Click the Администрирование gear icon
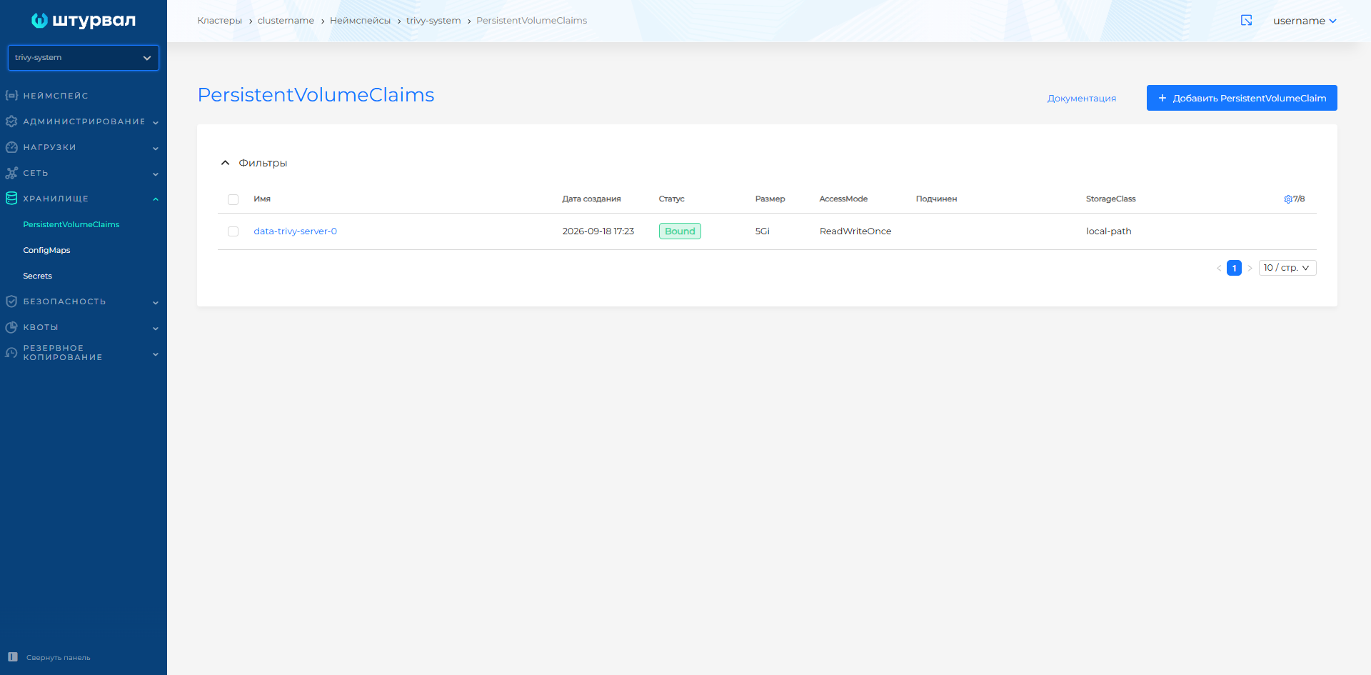Image resolution: width=1371 pixels, height=675 pixels. click(11, 121)
